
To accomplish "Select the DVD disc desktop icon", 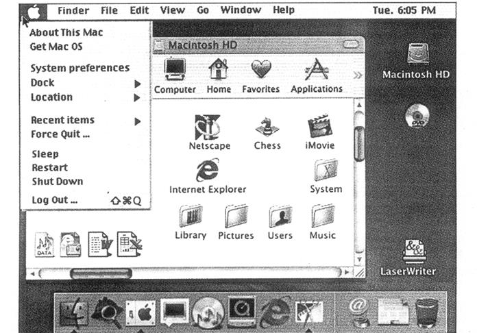I will pos(417,116).
